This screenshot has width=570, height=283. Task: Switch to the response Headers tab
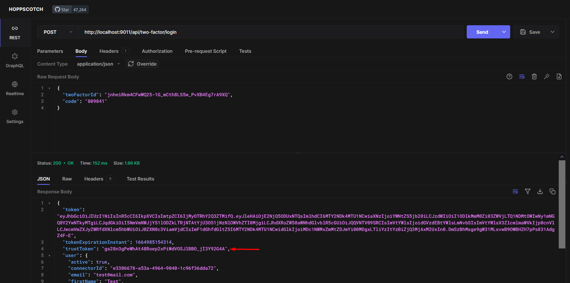click(94, 179)
